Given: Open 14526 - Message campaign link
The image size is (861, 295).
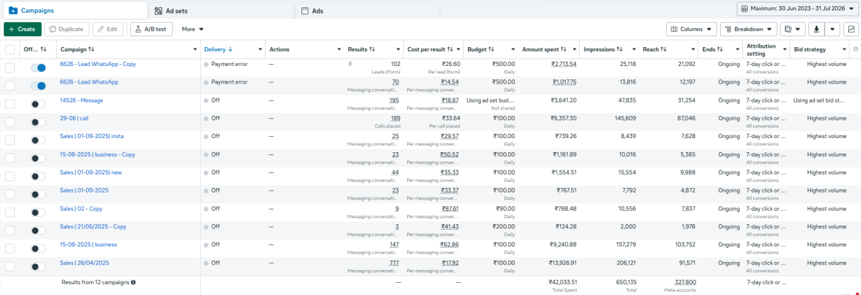Looking at the screenshot, I should (x=82, y=100).
